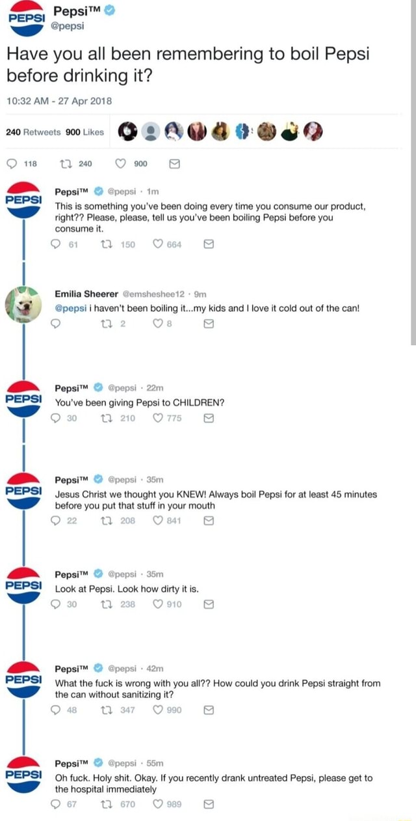Click the first liker avatar in the likes row

[x=128, y=131]
